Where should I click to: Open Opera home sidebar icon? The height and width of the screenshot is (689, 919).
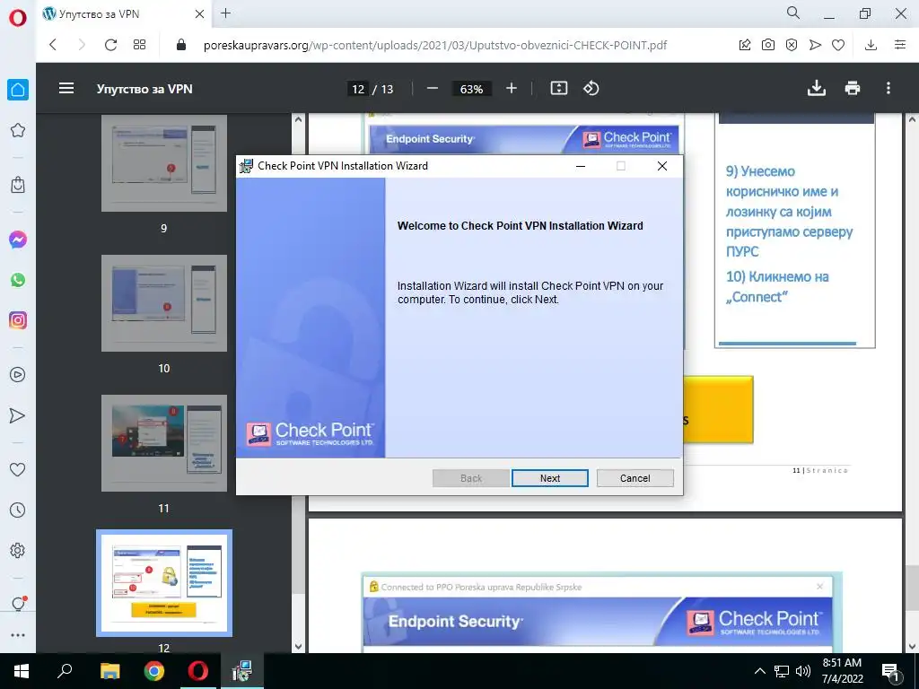point(18,90)
